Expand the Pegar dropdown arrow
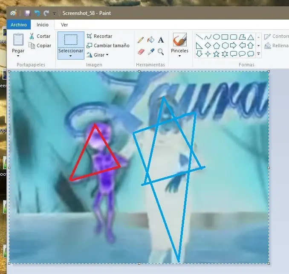The width and height of the screenshot is (289, 274). (x=18, y=56)
